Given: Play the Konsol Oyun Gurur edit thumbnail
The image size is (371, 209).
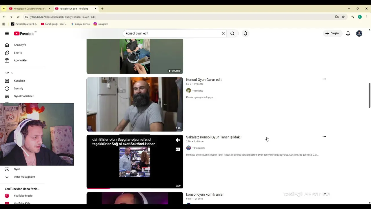Looking at the screenshot, I should 135,105.
